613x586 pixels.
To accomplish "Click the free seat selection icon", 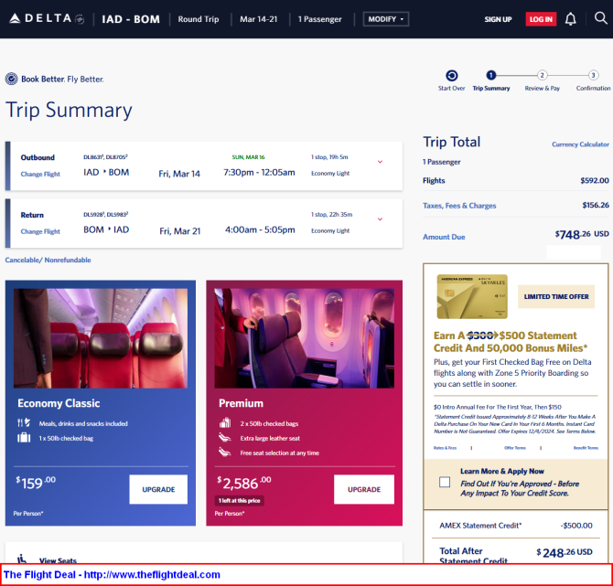I will [225, 453].
